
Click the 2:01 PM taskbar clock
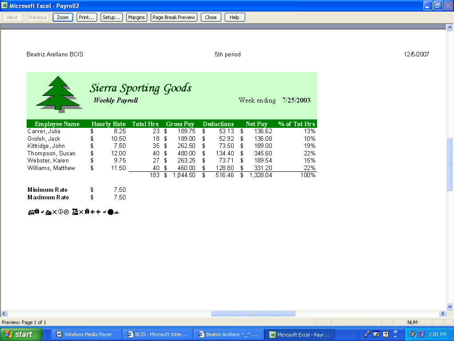click(438, 334)
